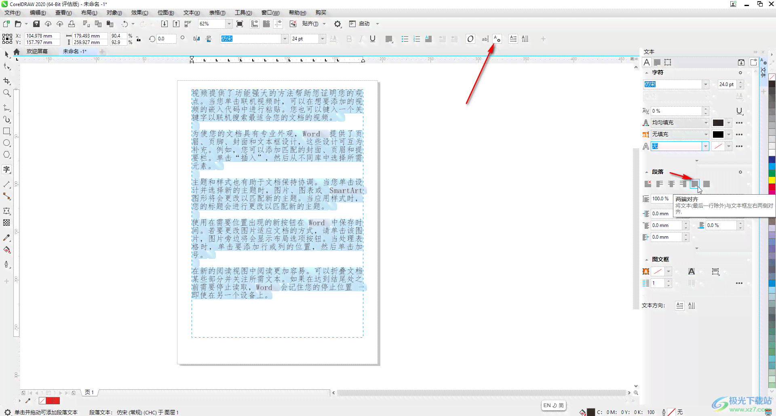Open the 文本 menu
This screenshot has height=416, width=776.
point(192,13)
